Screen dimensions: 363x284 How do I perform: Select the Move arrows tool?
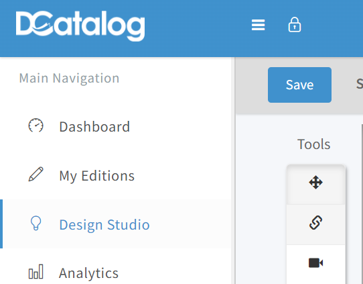(315, 183)
